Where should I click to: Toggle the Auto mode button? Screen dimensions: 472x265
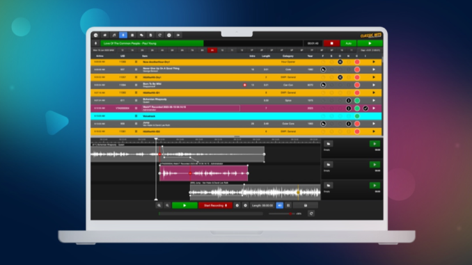[348, 43]
